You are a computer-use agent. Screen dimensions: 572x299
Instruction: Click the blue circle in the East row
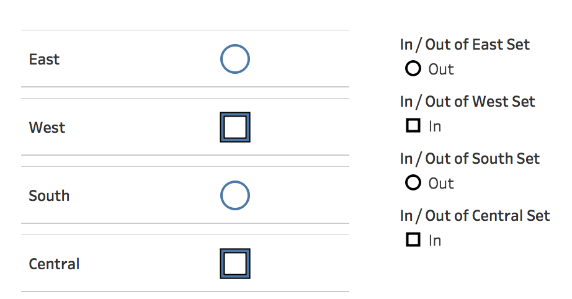point(235,59)
